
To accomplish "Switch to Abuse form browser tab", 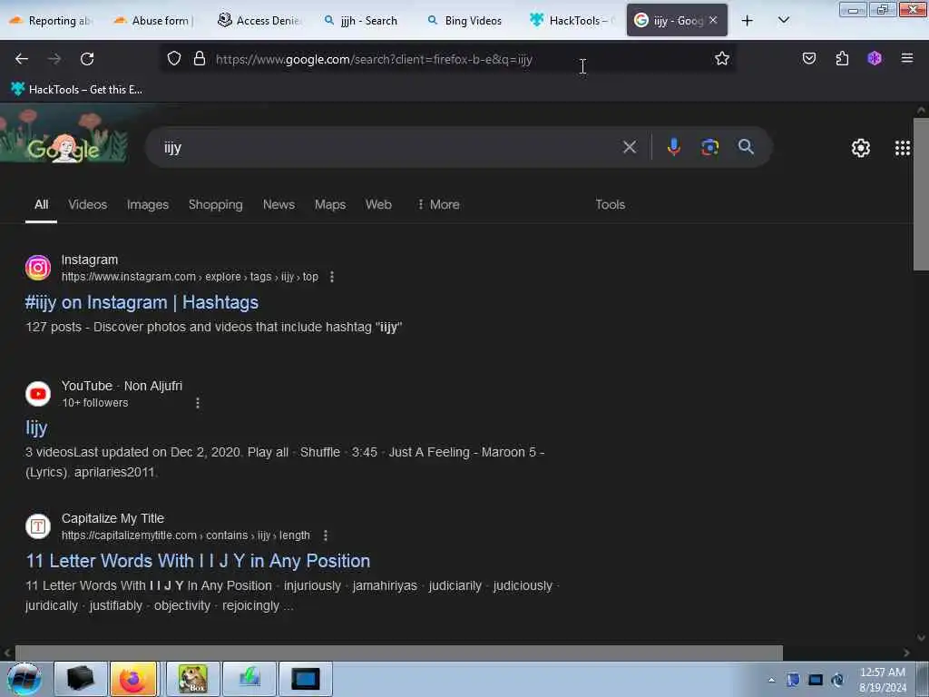I will tap(155, 21).
